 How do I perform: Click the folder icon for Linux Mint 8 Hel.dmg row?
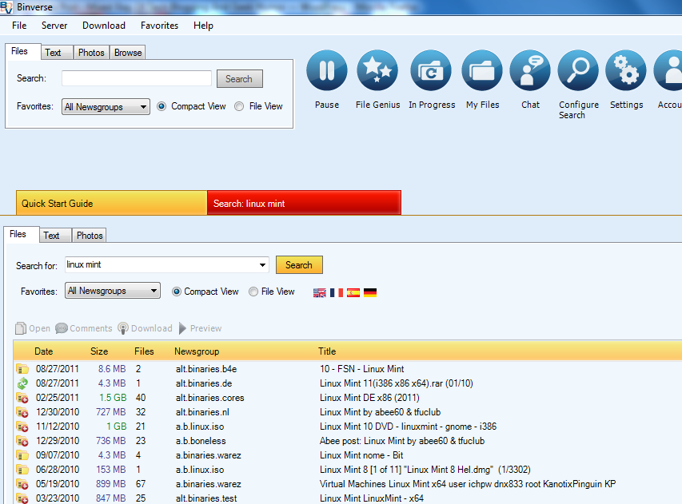(x=22, y=470)
